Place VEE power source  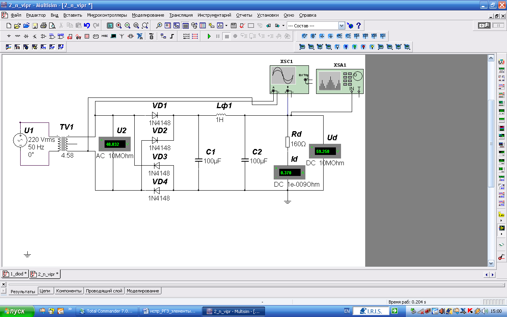tap(374, 36)
